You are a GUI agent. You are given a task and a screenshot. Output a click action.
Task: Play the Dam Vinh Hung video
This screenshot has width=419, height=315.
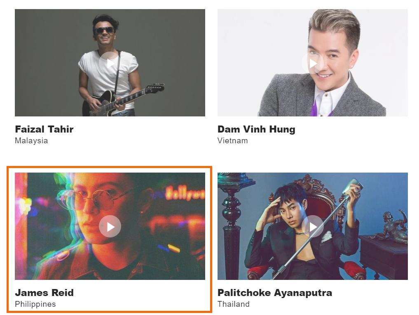[313, 63]
